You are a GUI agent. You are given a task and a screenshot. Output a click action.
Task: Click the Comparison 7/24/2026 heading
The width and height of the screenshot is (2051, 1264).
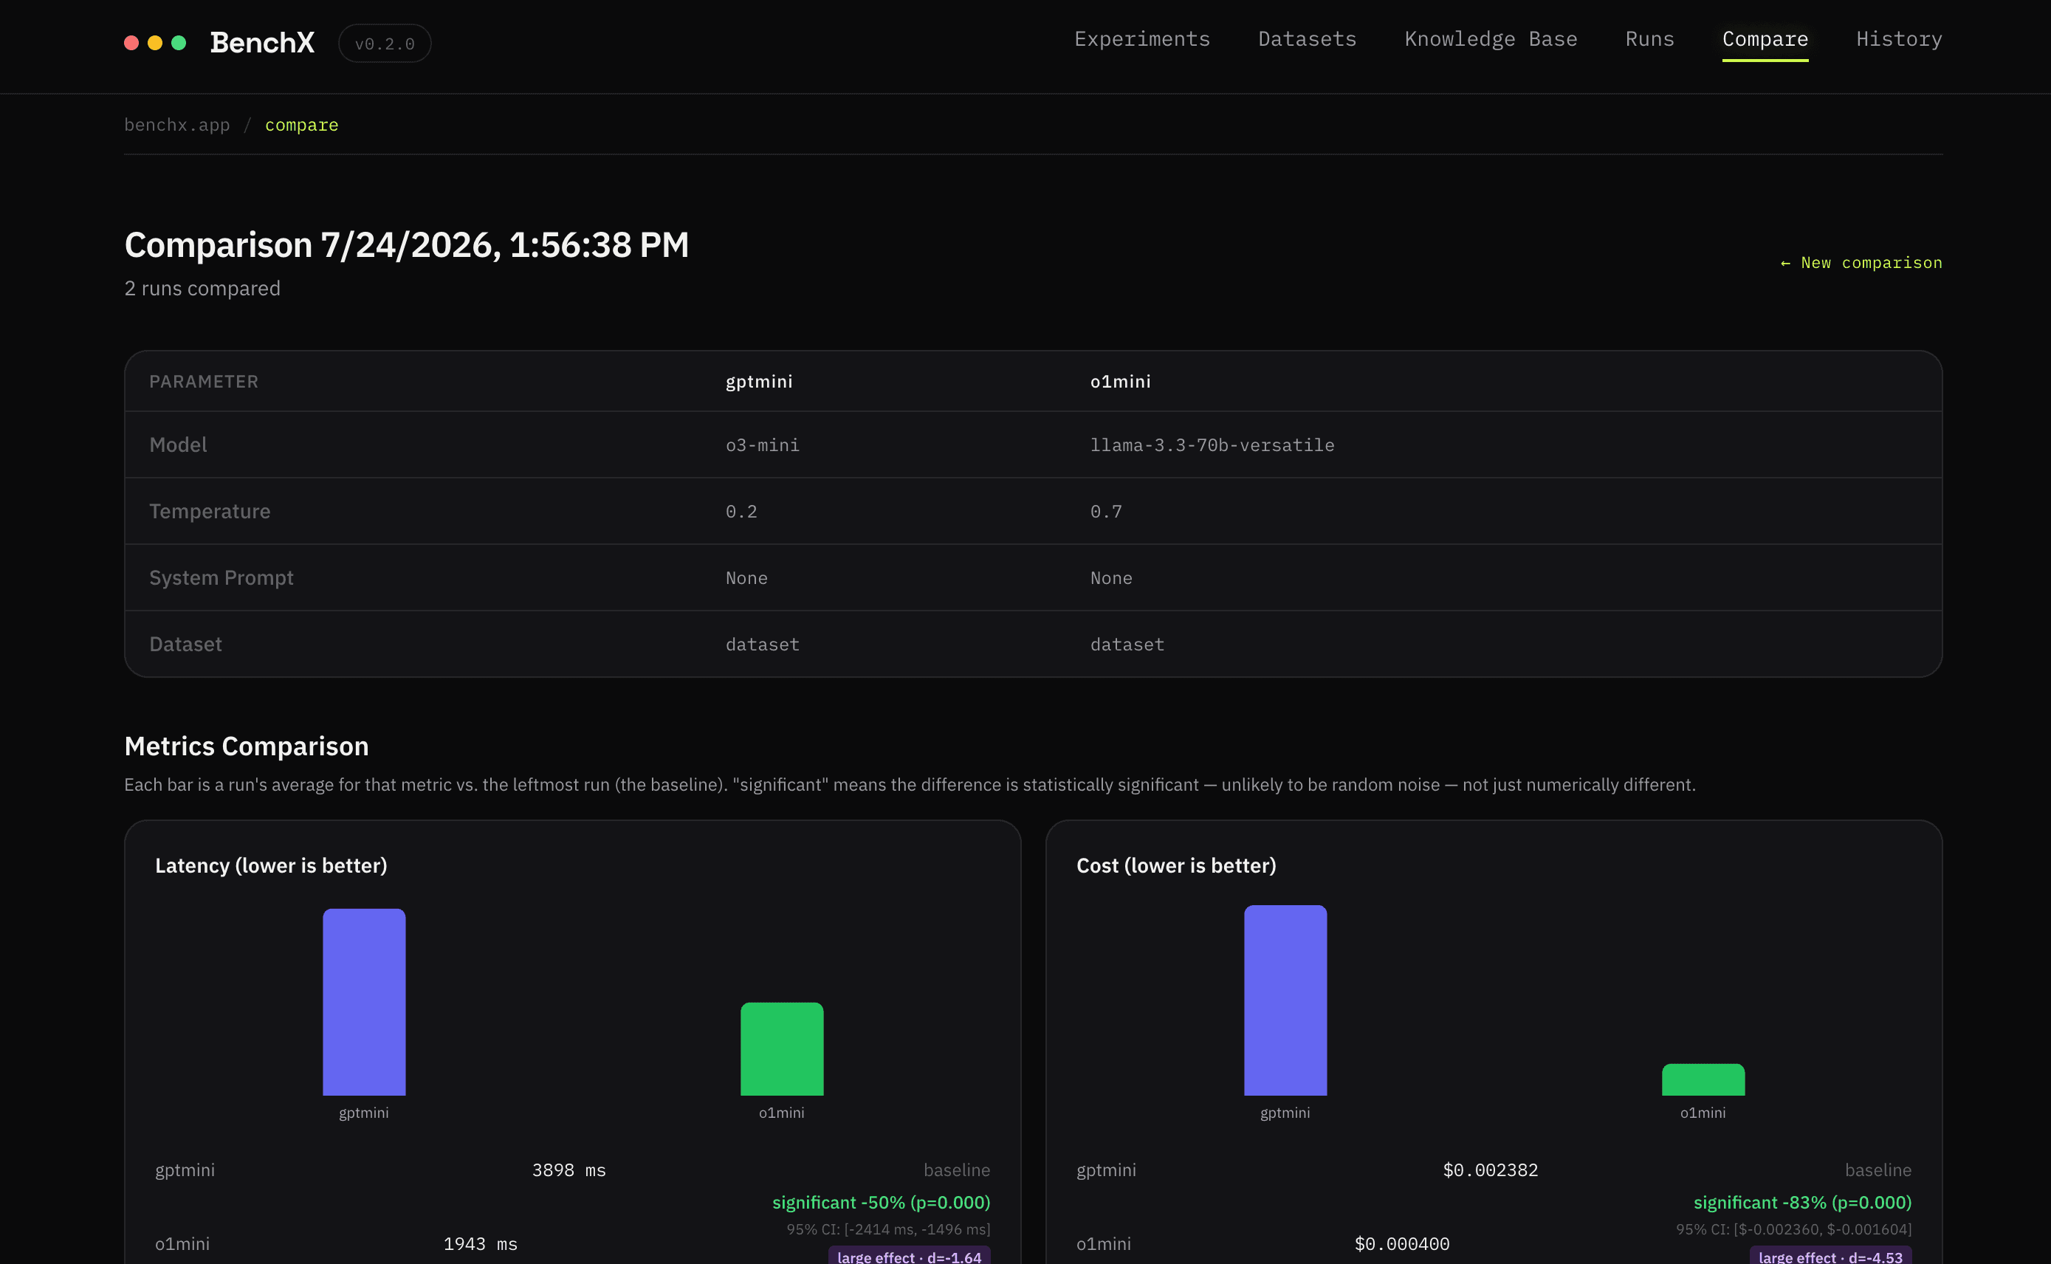tap(406, 245)
